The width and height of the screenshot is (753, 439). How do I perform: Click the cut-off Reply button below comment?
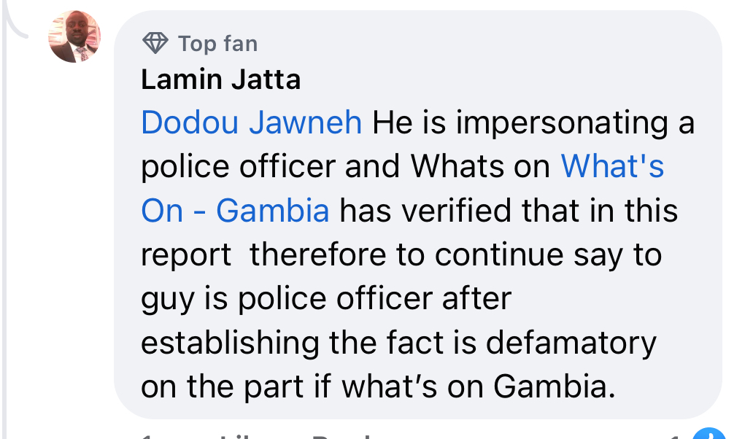tap(342, 436)
